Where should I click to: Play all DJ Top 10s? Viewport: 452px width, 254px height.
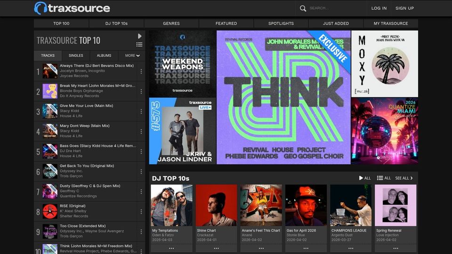coord(365,178)
